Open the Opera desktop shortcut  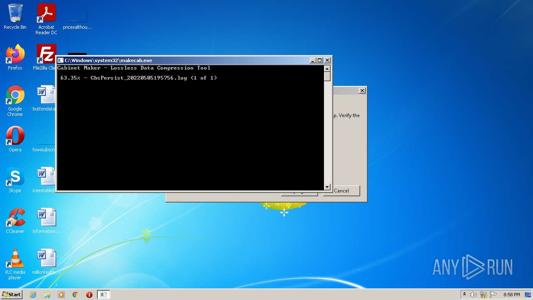tap(15, 139)
